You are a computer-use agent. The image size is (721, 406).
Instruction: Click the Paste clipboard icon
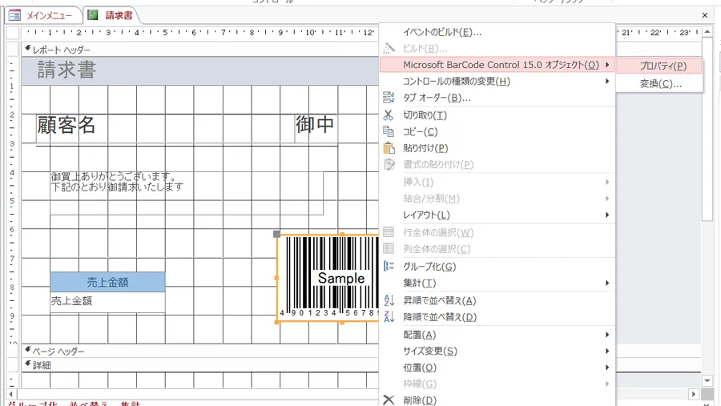[x=389, y=148]
